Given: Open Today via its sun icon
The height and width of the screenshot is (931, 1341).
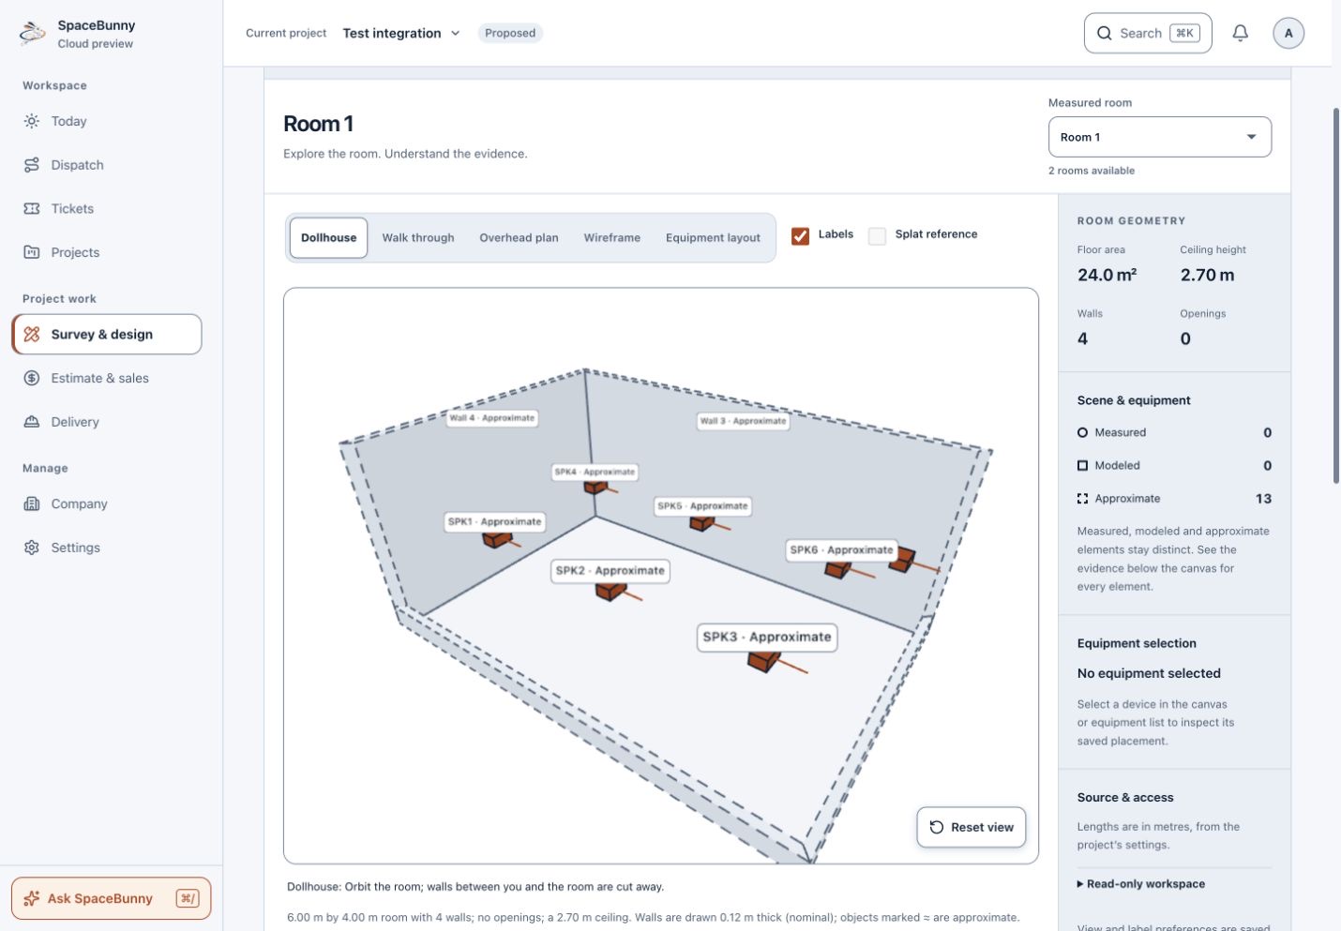Looking at the screenshot, I should click(32, 121).
